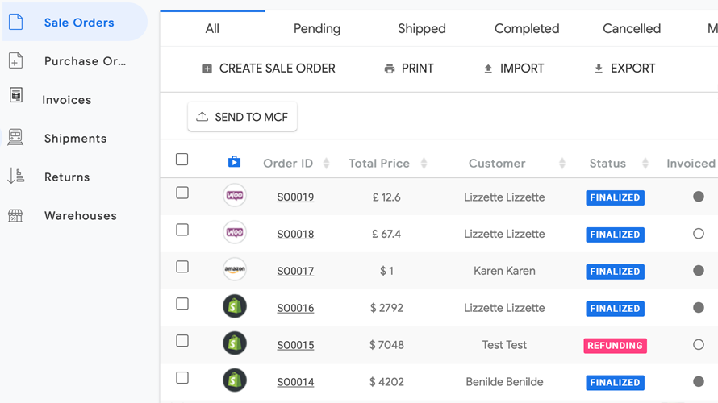This screenshot has width=718, height=403.
Task: Click the Shipments train icon
Action: click(x=16, y=138)
